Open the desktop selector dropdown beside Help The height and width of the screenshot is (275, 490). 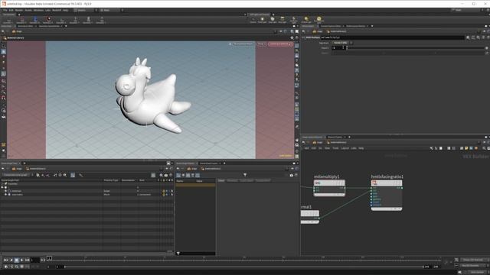[x=85, y=10]
